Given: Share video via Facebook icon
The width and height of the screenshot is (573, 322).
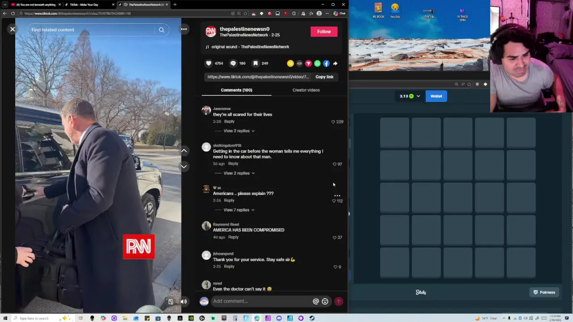Looking at the screenshot, I should click(326, 64).
